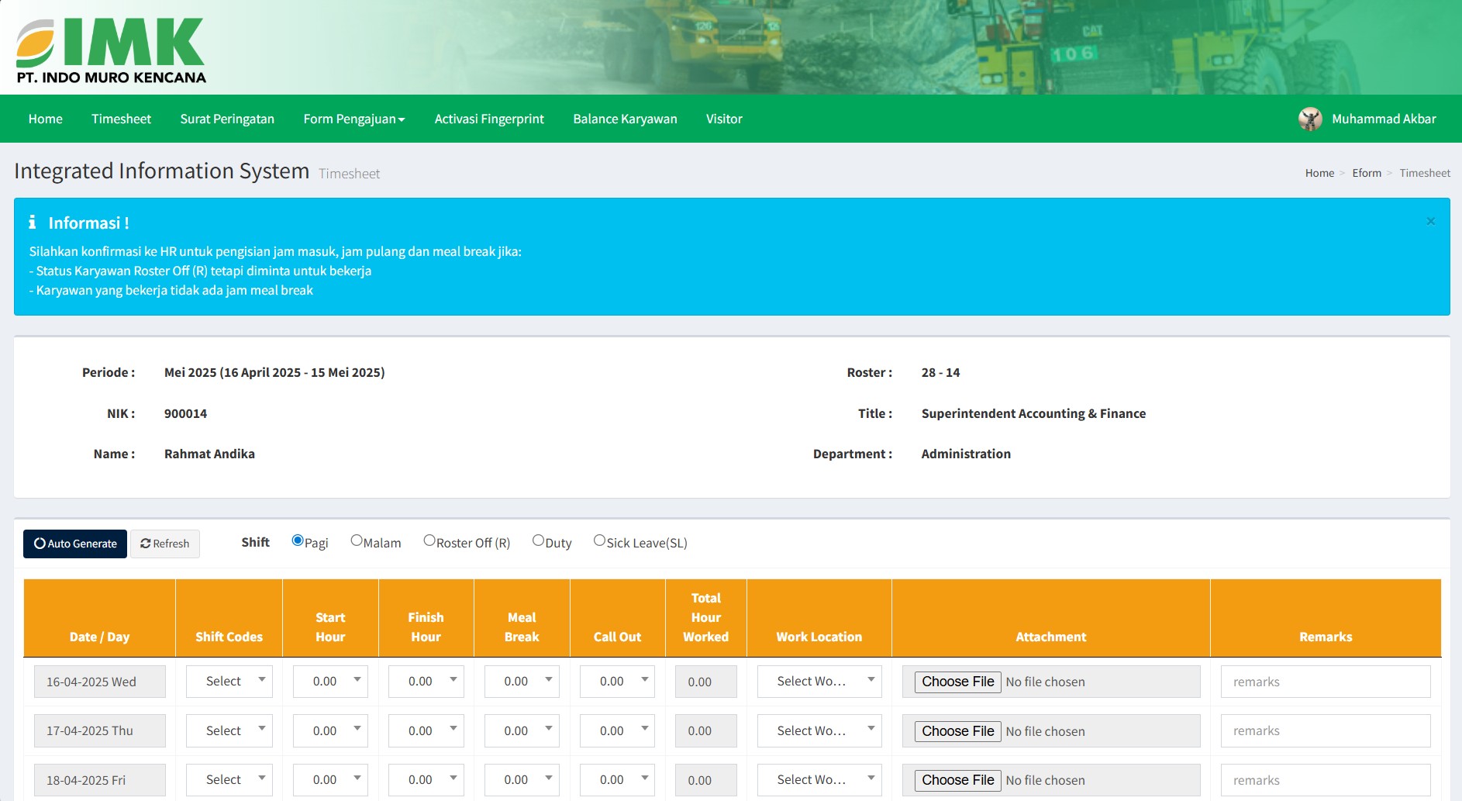Click the Informasi info icon
1462x801 pixels.
pos(33,223)
